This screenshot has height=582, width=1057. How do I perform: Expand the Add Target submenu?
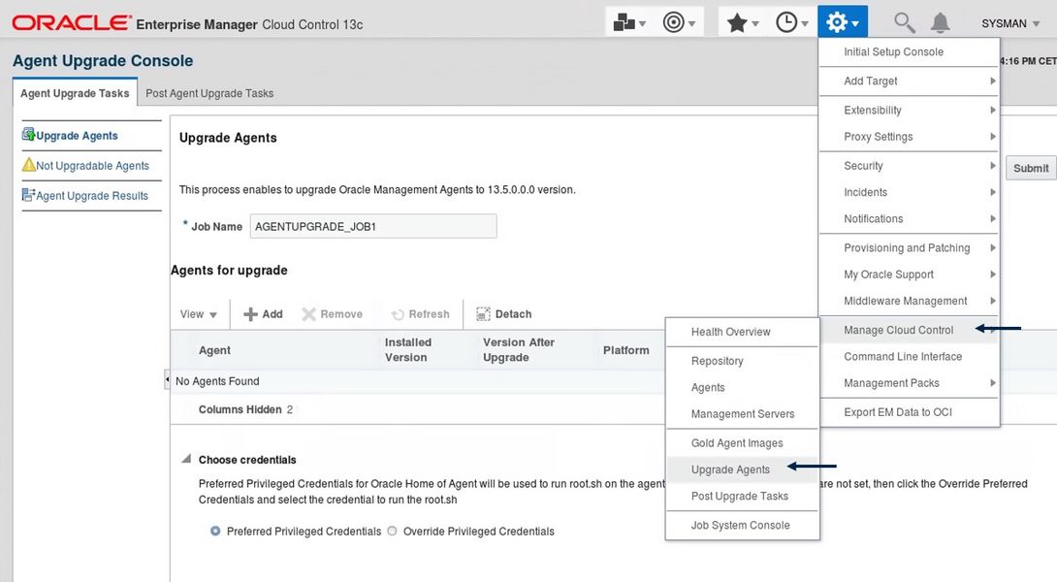pos(992,81)
